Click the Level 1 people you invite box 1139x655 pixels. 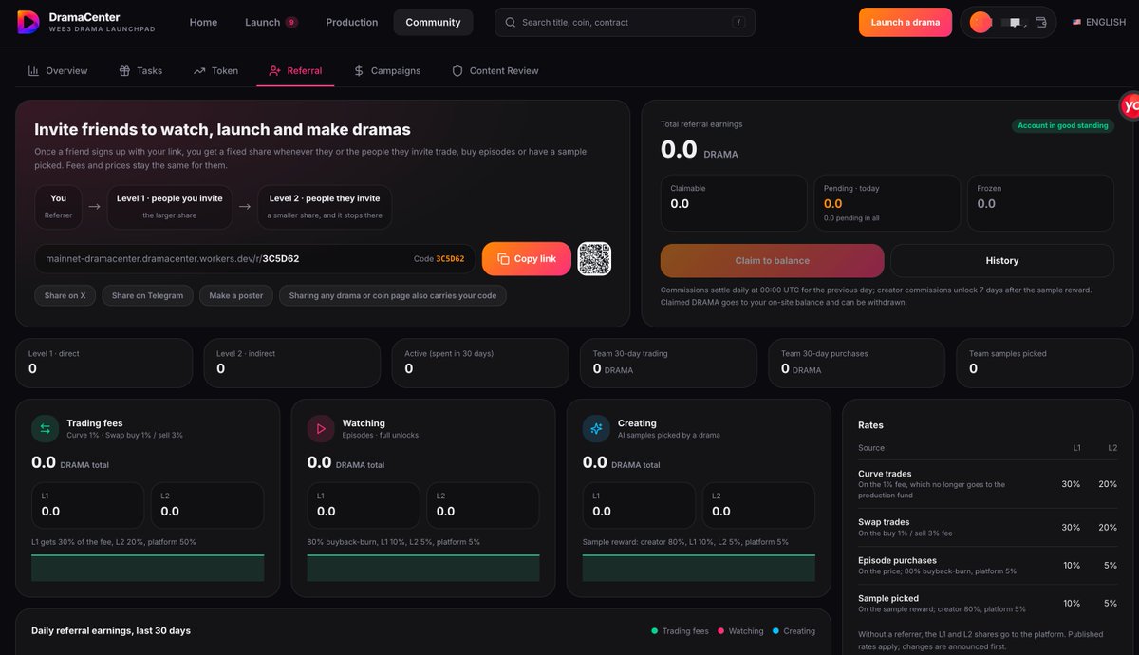click(x=170, y=207)
